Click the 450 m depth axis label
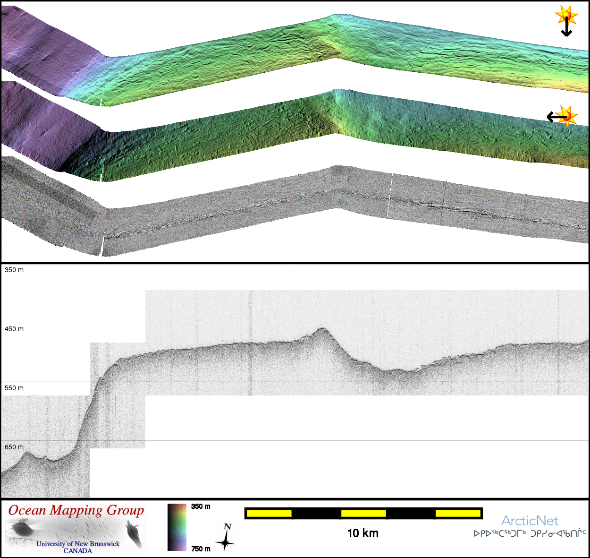Screen dimensions: 590x558 click(14, 329)
